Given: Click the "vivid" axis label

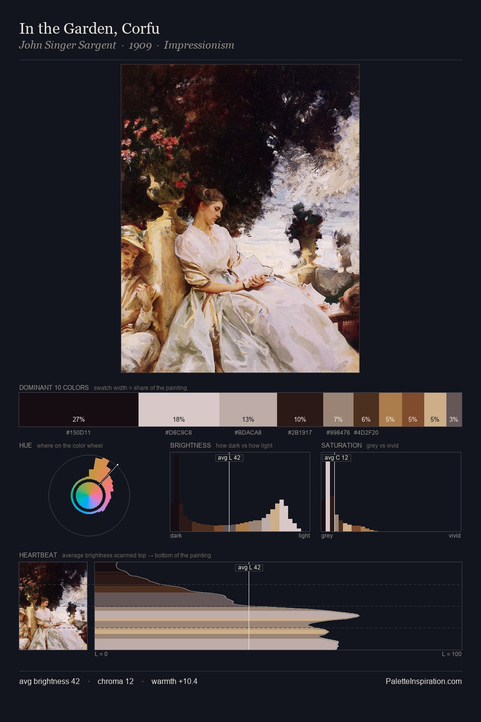Looking at the screenshot, I should pos(455,536).
